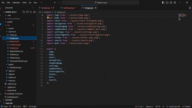Toggle bottom panel layout icon

[167, 3]
